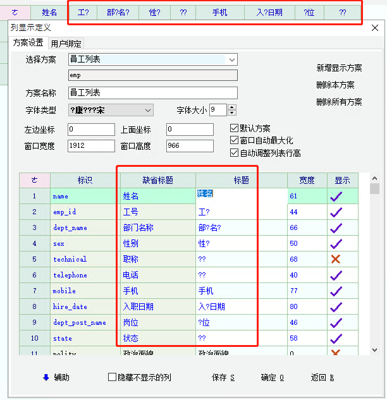Image resolution: width=387 pixels, height=400 pixels.
Task: Select the 方案设置 tab
Action: pyautogui.click(x=28, y=43)
